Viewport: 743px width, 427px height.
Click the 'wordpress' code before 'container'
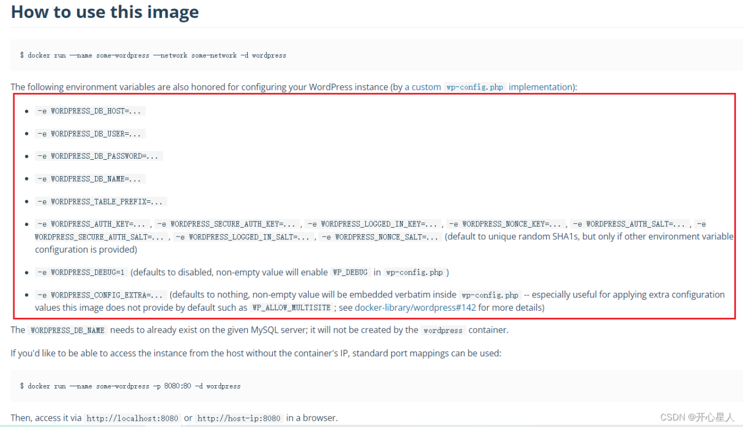click(x=443, y=331)
